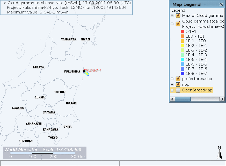Expand the npp layer node
The image size is (226, 166).
(x=172, y=85)
